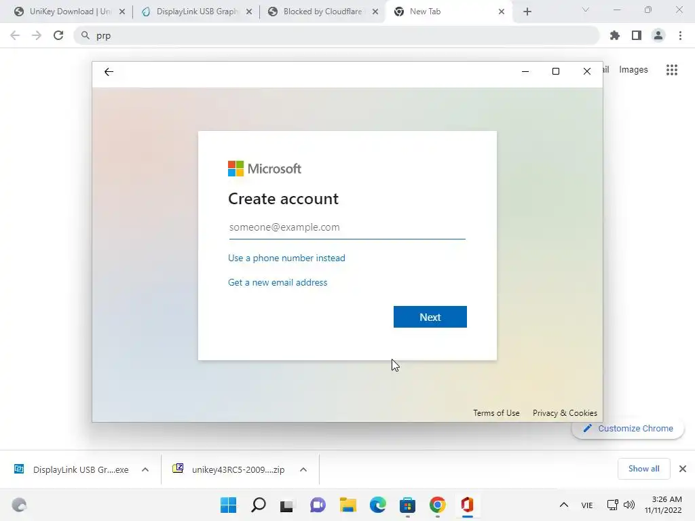The image size is (695, 521).
Task: Focus the email address input field
Action: click(x=347, y=227)
